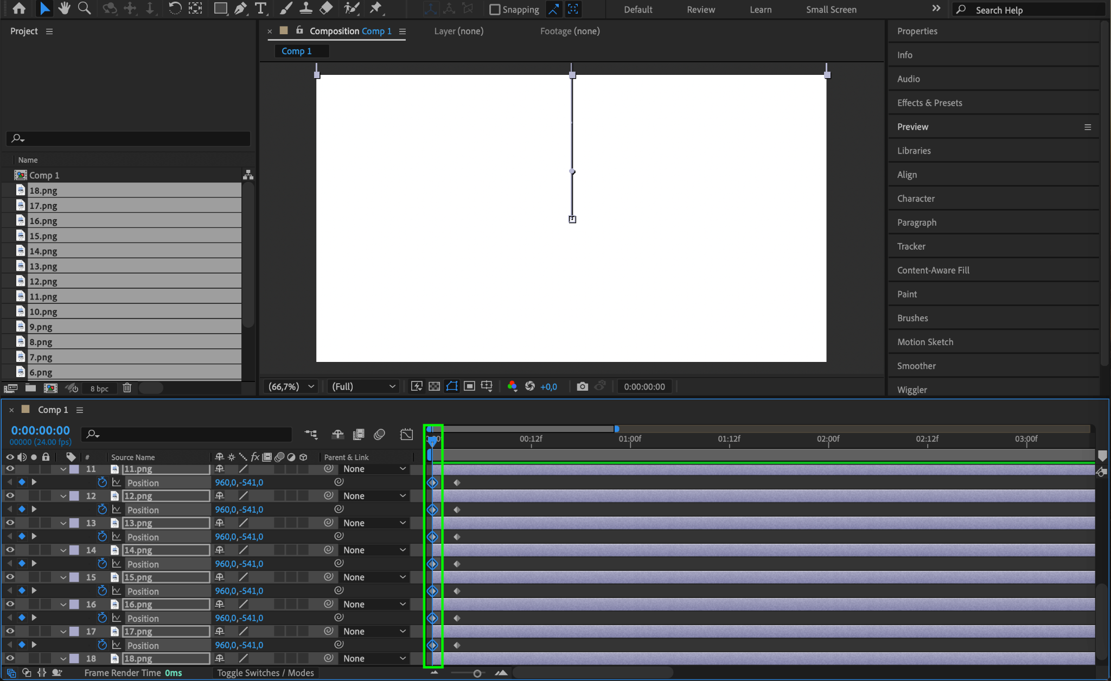
Task: Toggle Position stopwatch for layer 14.png
Action: tap(102, 564)
